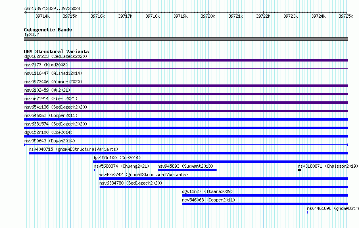Select nsv945893 (Sudmant2013) label

(185, 166)
